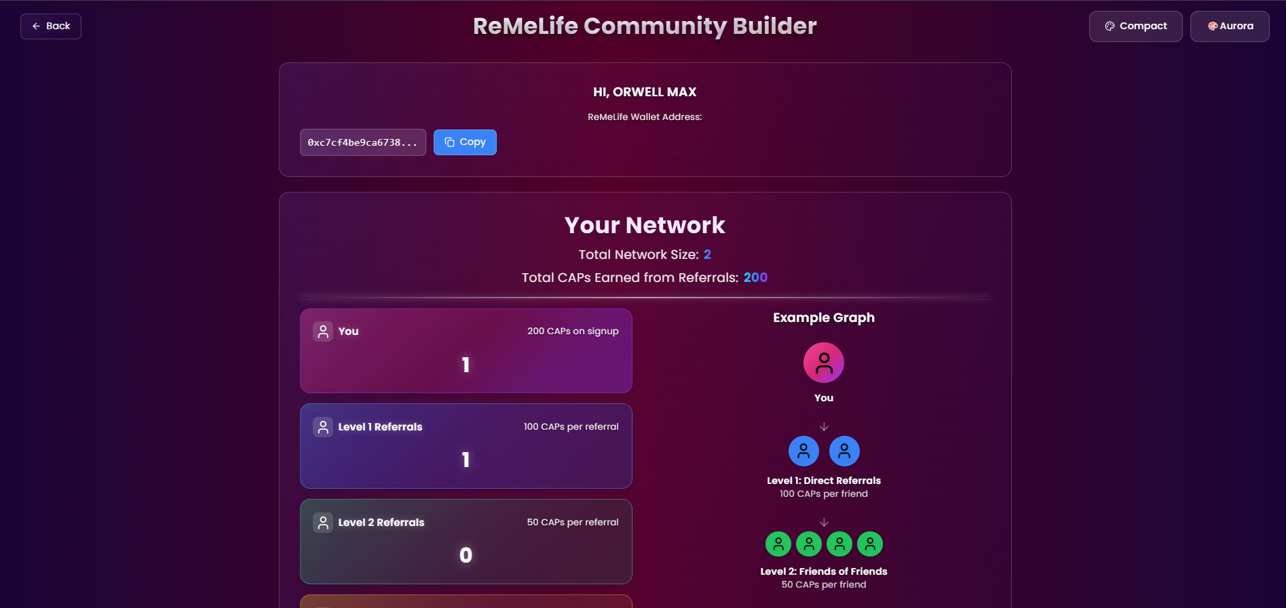Click the pink You avatar in example graph
Screen dimensions: 1286x608
tap(824, 363)
